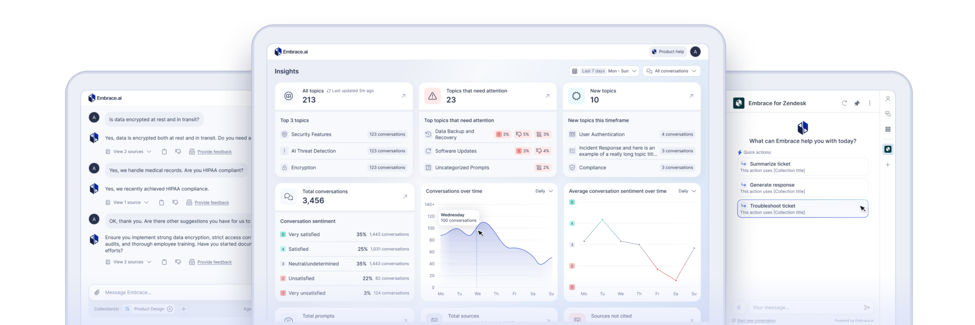Open the Last 7 days date range dropdown
The height and width of the screenshot is (325, 975).
pos(604,71)
